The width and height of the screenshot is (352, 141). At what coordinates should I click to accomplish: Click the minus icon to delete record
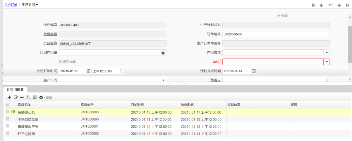pos(22,97)
